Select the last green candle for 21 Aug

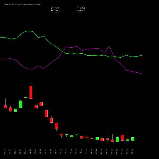click(x=133, y=139)
